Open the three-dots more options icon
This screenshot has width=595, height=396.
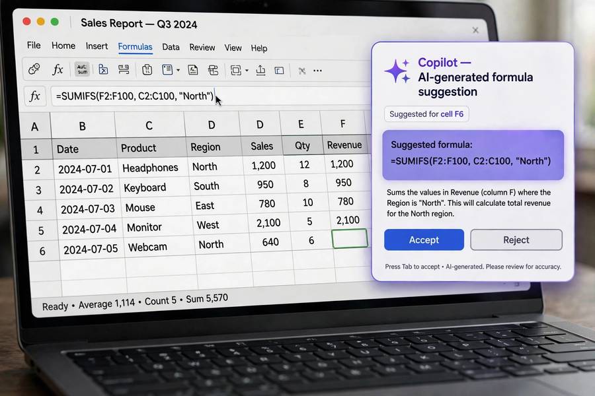[317, 71]
